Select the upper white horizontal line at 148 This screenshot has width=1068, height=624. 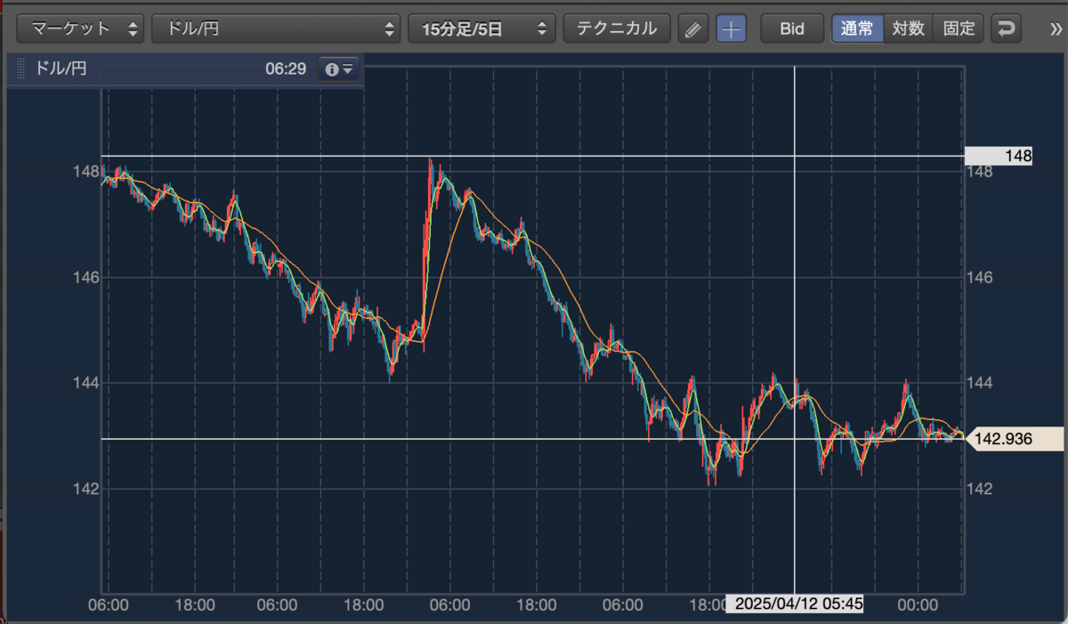pos(532,156)
